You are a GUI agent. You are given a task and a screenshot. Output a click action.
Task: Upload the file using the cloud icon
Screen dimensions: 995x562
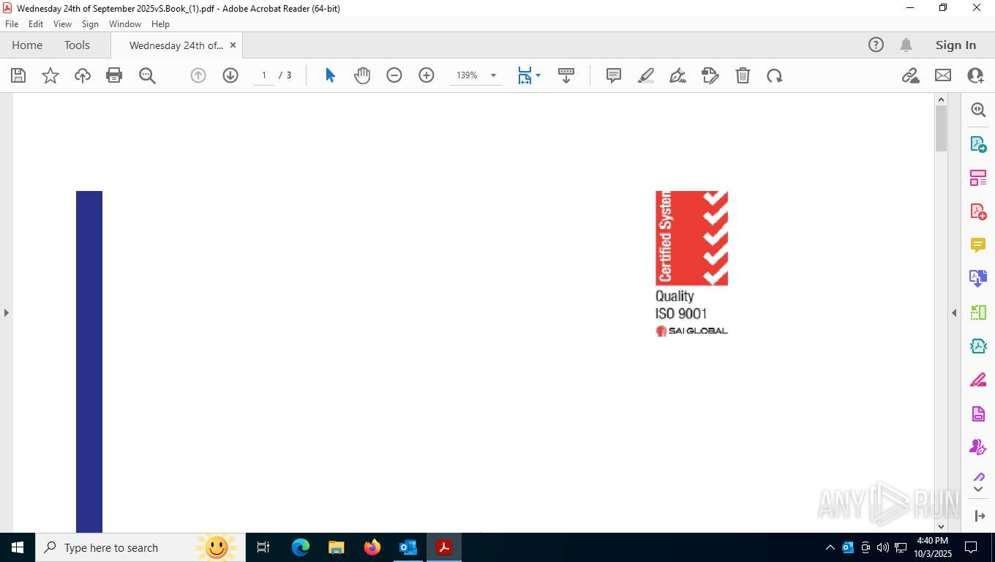(83, 75)
